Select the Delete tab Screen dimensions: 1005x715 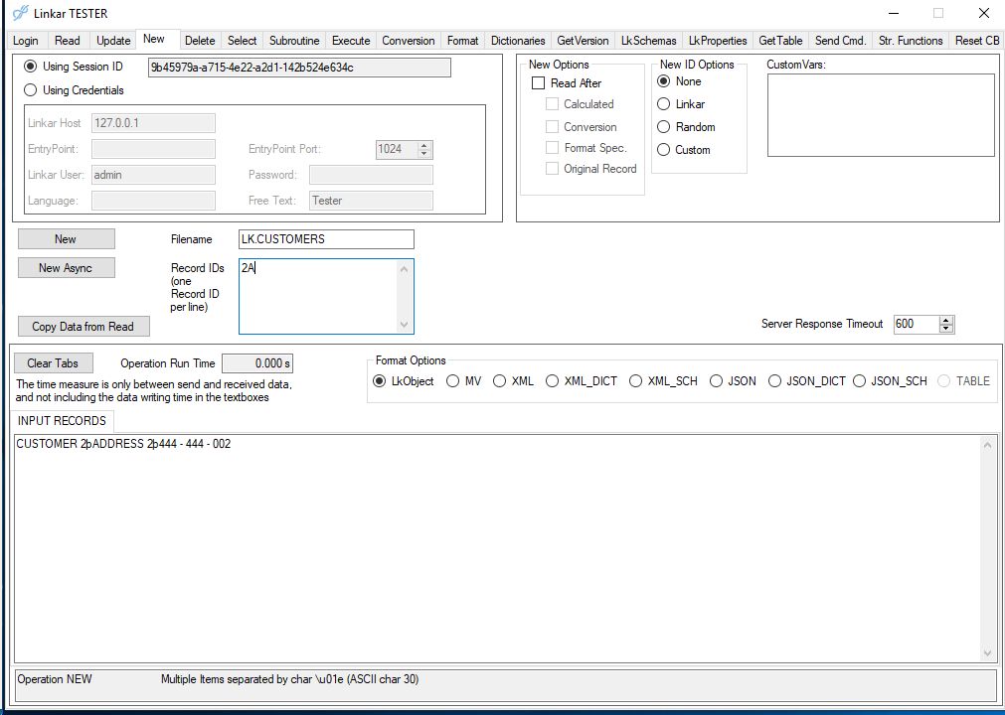coord(200,41)
